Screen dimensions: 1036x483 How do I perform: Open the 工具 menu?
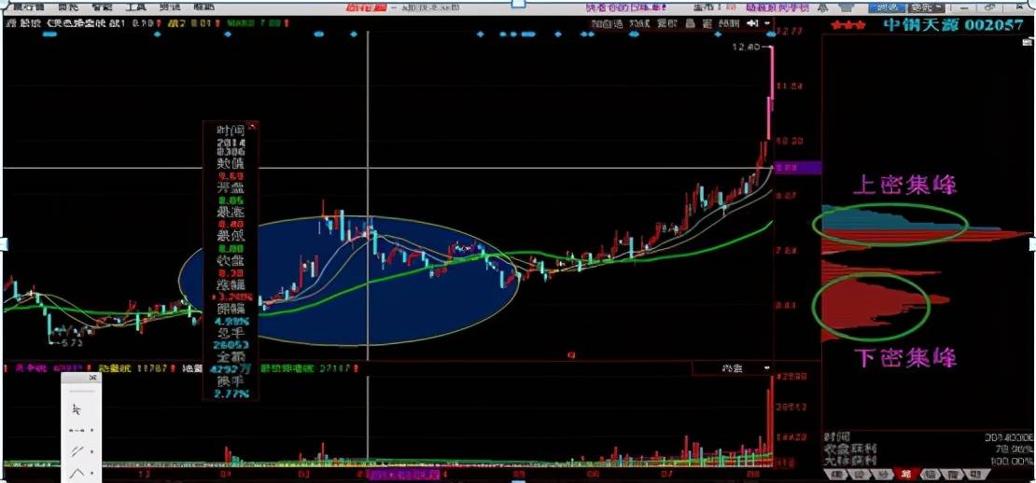(135, 7)
